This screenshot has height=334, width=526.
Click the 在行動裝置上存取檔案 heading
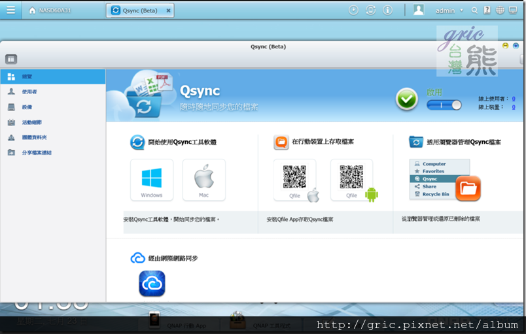pos(323,142)
